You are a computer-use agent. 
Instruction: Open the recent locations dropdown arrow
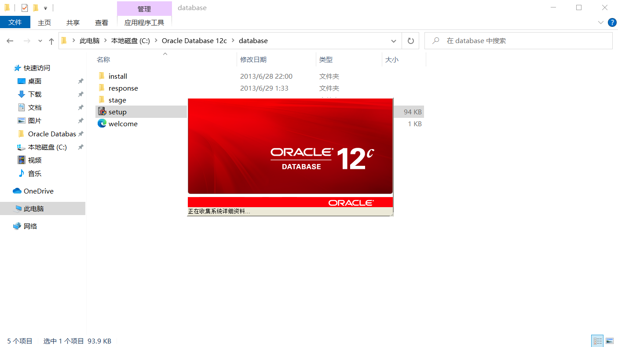(x=40, y=41)
